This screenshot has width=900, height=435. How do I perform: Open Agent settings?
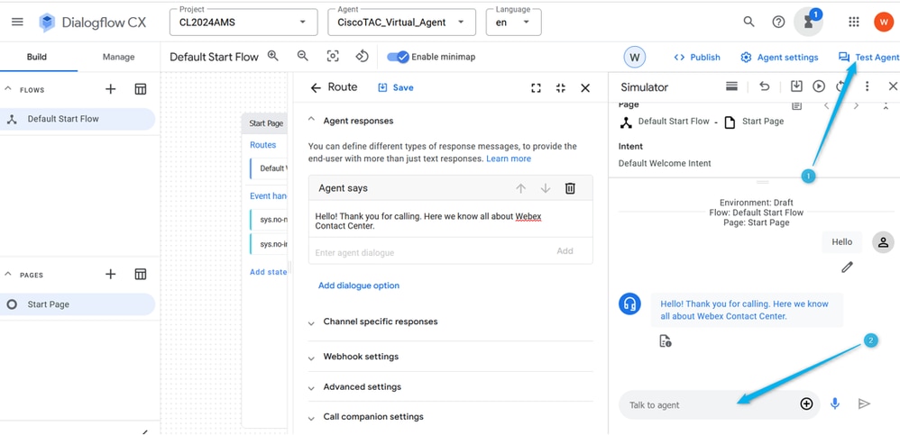click(779, 57)
